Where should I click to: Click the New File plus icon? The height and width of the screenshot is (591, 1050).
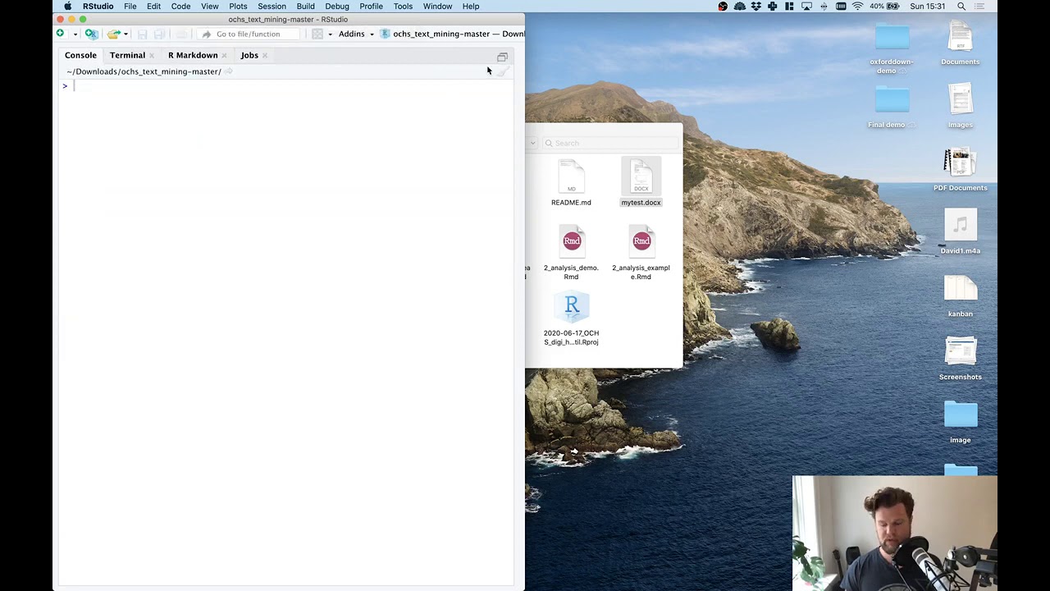point(60,34)
